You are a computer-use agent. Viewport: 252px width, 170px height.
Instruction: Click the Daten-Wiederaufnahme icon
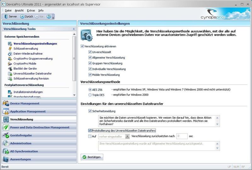10,54
